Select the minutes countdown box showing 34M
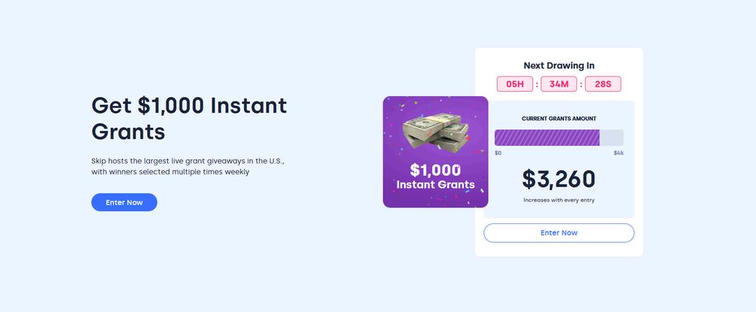The width and height of the screenshot is (756, 312). tap(559, 84)
